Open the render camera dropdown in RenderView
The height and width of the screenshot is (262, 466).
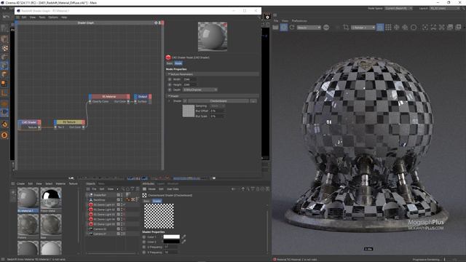click(x=363, y=28)
